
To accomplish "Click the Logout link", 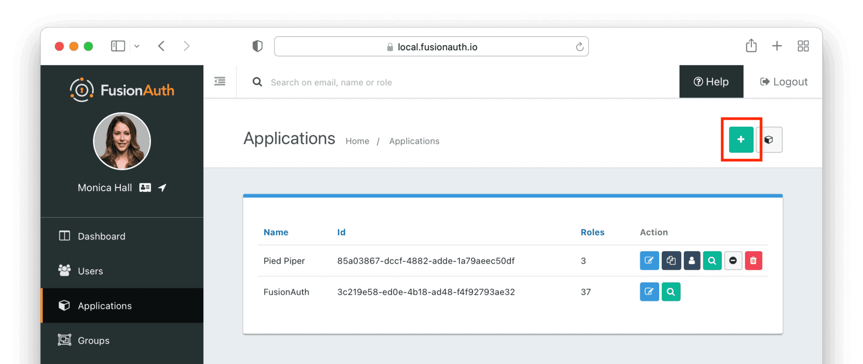I will tap(784, 82).
